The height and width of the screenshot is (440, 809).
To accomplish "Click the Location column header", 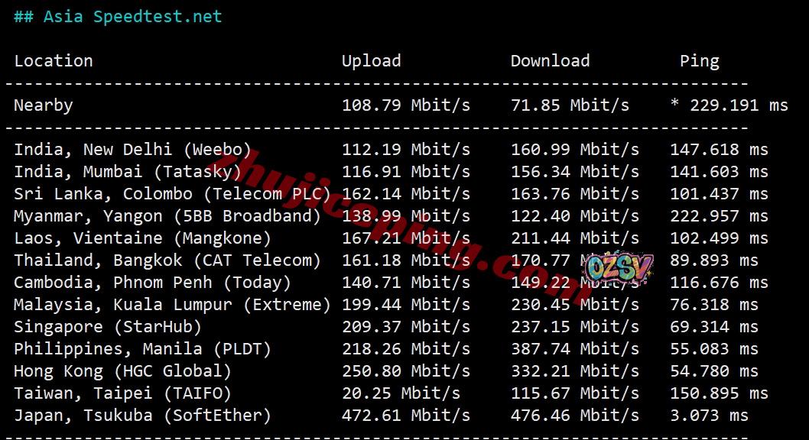I will (x=53, y=61).
